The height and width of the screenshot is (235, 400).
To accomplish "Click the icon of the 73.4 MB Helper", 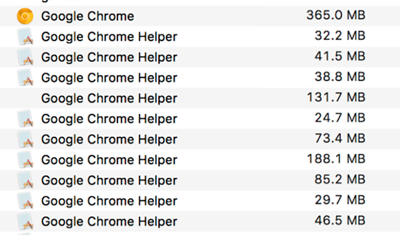I will click(25, 139).
